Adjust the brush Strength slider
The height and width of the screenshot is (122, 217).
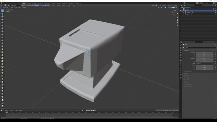click(39, 5)
